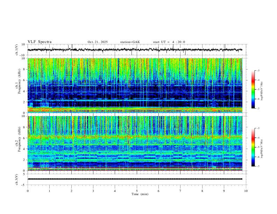
Task: Click the '8' kHz tick on ch.1 spectrogram
Action: point(24,69)
